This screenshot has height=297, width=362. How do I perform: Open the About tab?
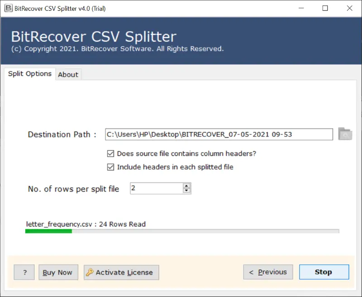[68, 75]
